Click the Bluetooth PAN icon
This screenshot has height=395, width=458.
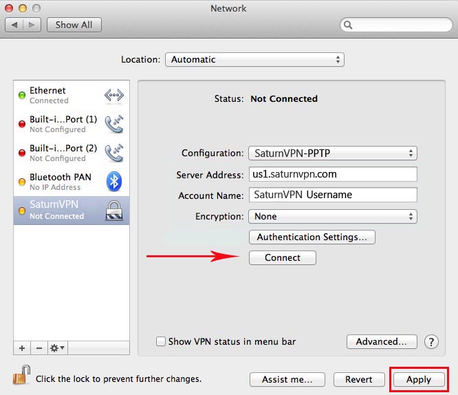(114, 182)
